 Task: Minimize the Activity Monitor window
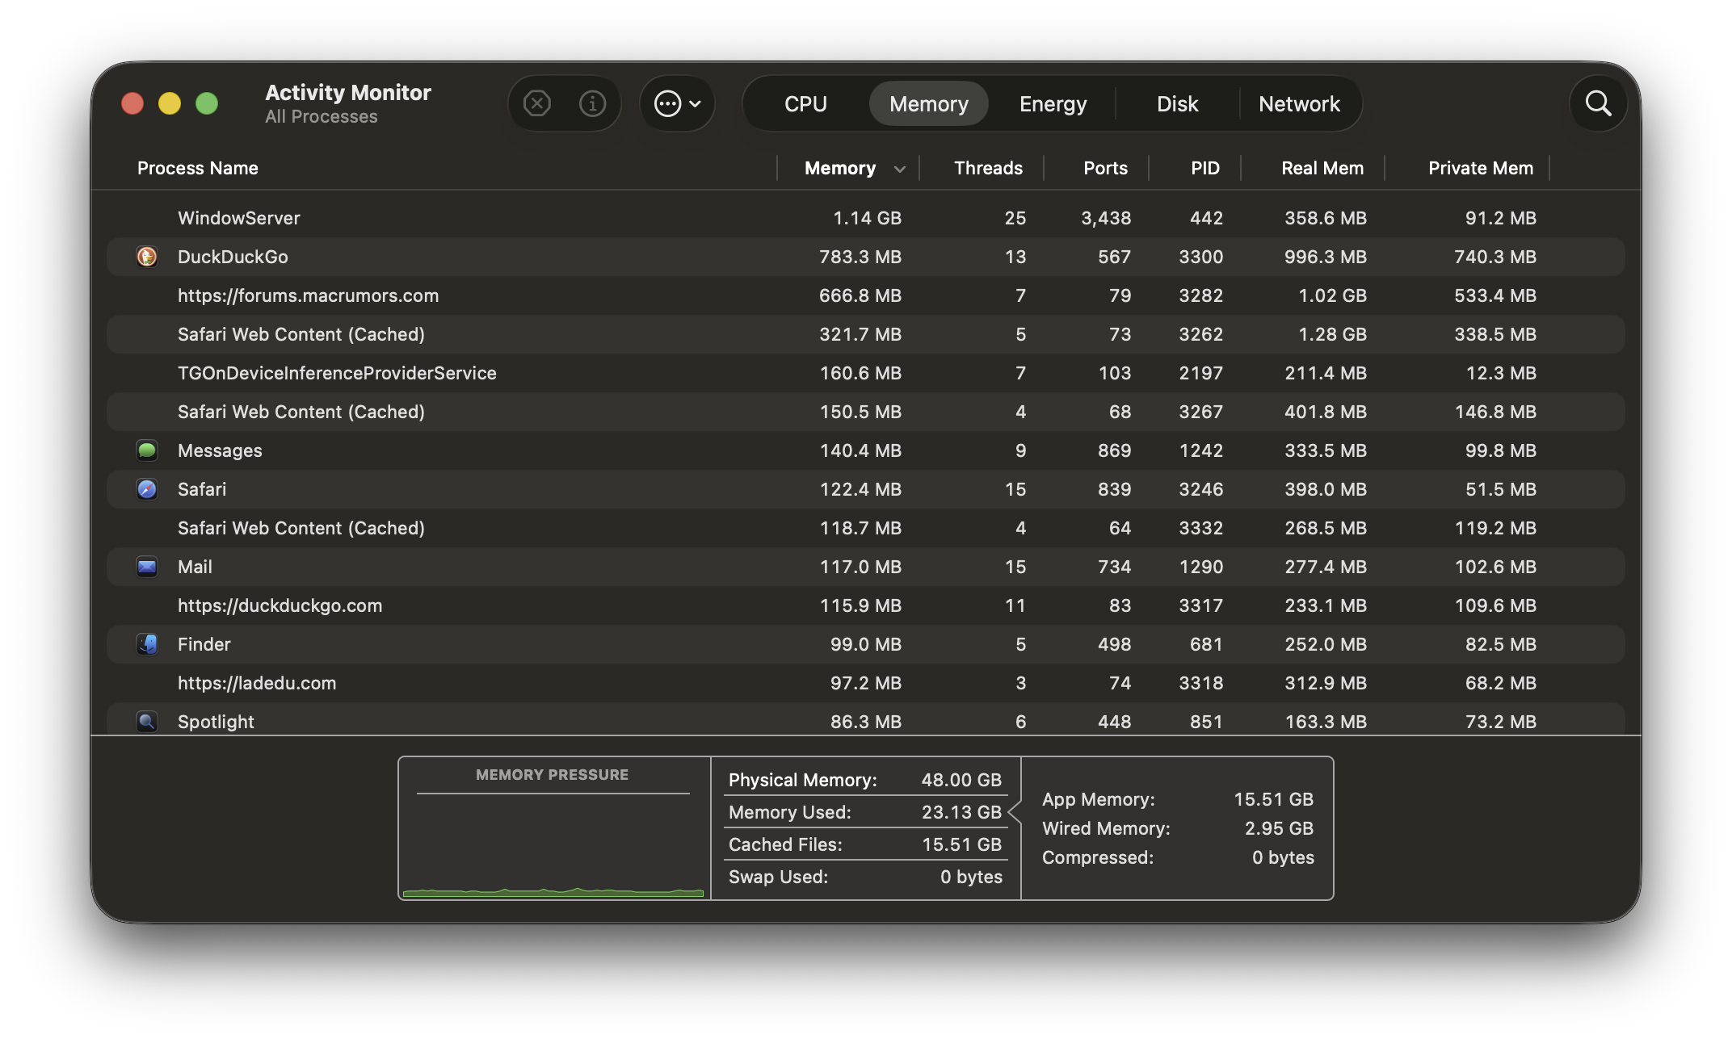(170, 103)
